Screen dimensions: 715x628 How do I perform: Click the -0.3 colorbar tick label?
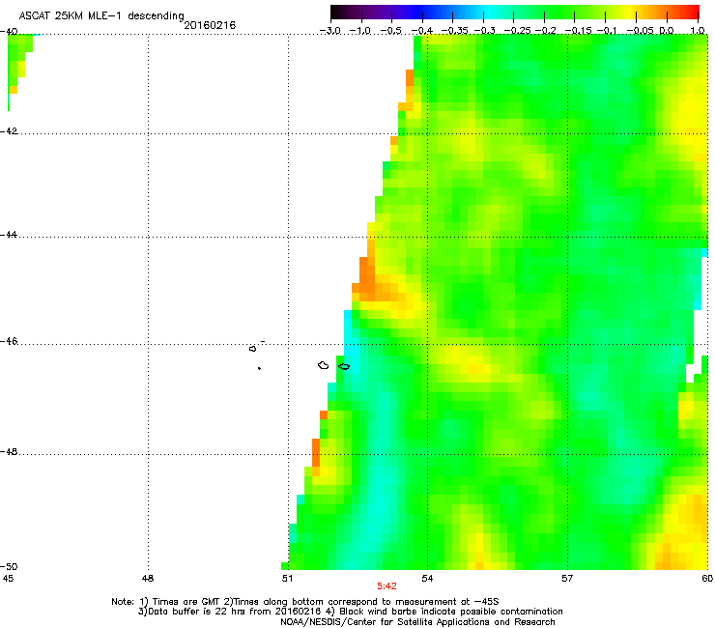(x=484, y=31)
